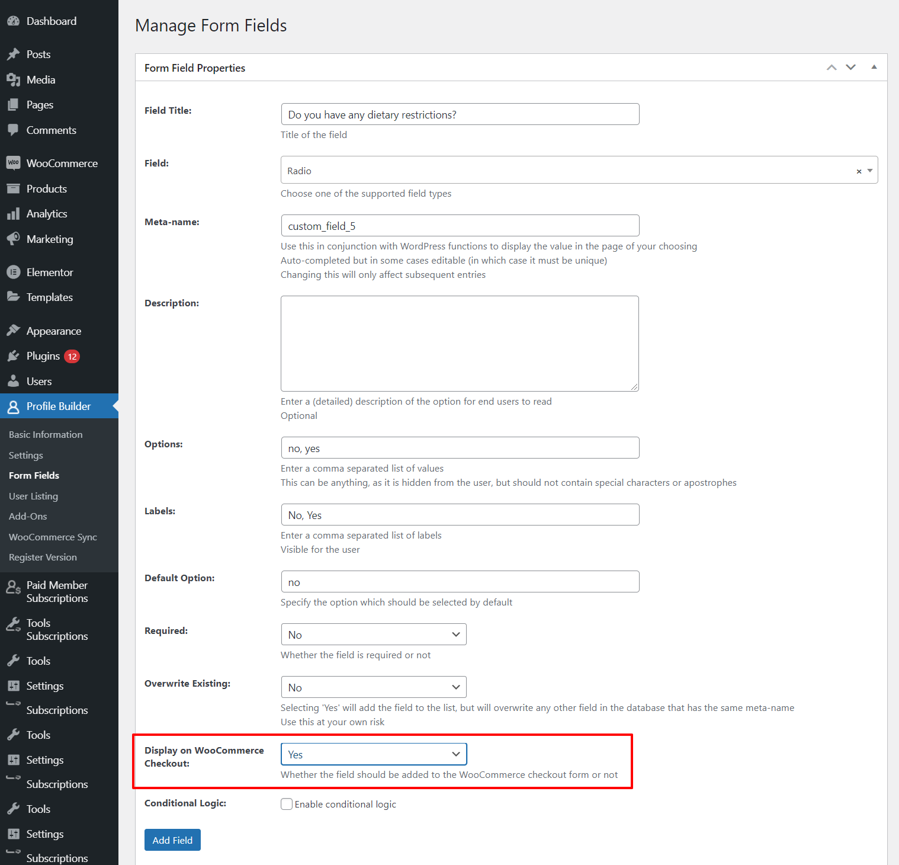Clear the Radio field type selection with ×

click(859, 171)
